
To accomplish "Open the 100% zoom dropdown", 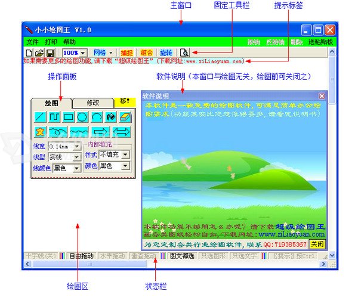I will pyautogui.click(x=83, y=53).
